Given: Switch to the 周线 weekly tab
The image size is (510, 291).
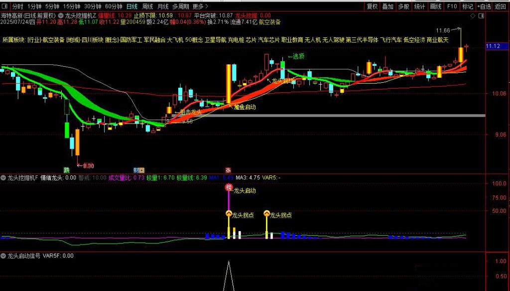Looking at the screenshot, I should (x=148, y=6).
